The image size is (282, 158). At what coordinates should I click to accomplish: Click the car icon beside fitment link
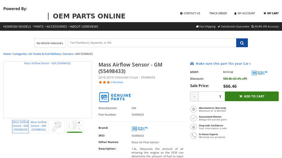192,64
